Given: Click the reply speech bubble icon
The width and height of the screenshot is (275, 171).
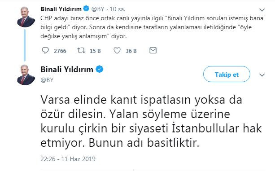Looking at the screenshot, I should coord(45,51).
